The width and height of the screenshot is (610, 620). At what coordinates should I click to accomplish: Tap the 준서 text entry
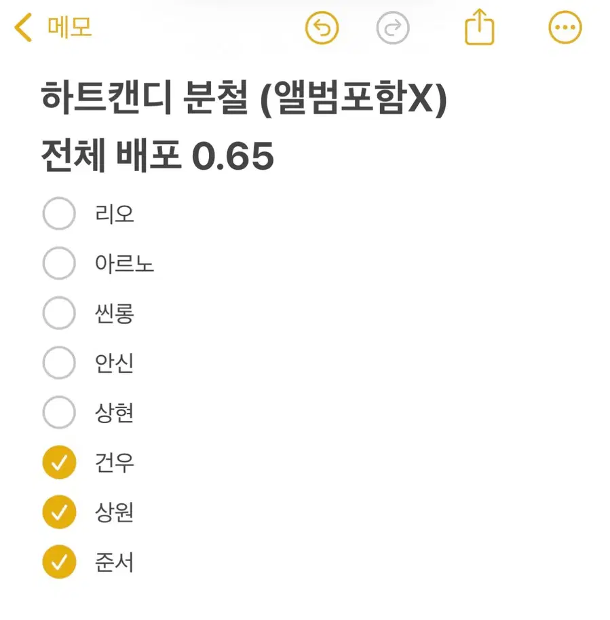[115, 562]
